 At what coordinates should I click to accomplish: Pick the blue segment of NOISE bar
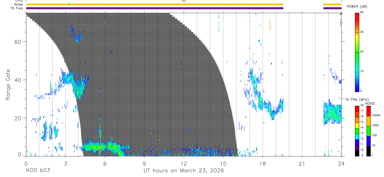[x=368, y=141]
